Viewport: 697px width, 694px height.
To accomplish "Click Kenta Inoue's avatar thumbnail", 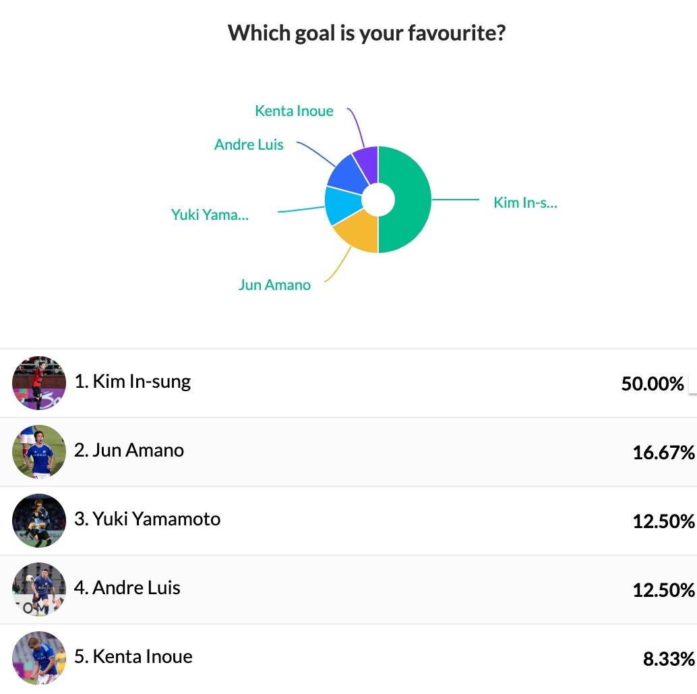I will coord(39,658).
